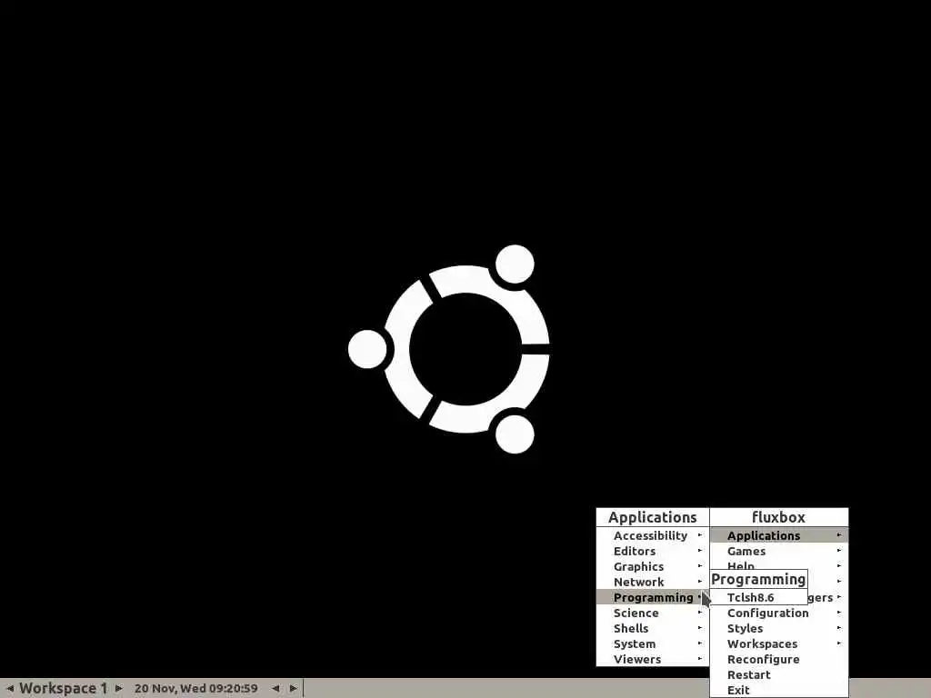Go to next workspace using right arrow
931x698 pixels.
point(119,689)
